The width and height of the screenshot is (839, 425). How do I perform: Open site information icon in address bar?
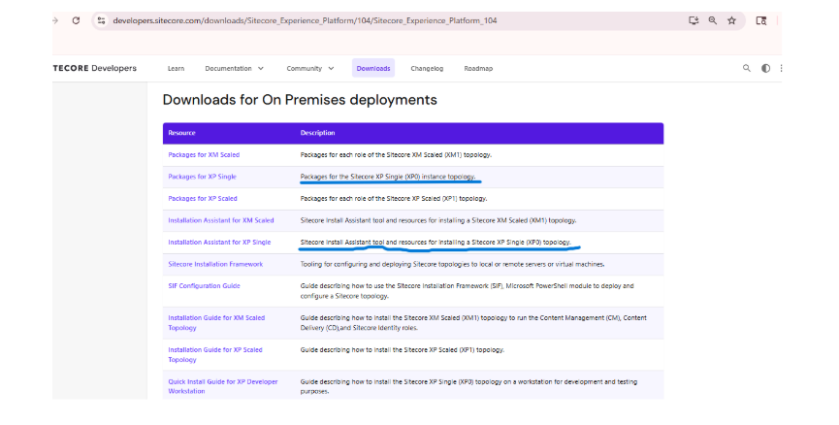(x=101, y=21)
